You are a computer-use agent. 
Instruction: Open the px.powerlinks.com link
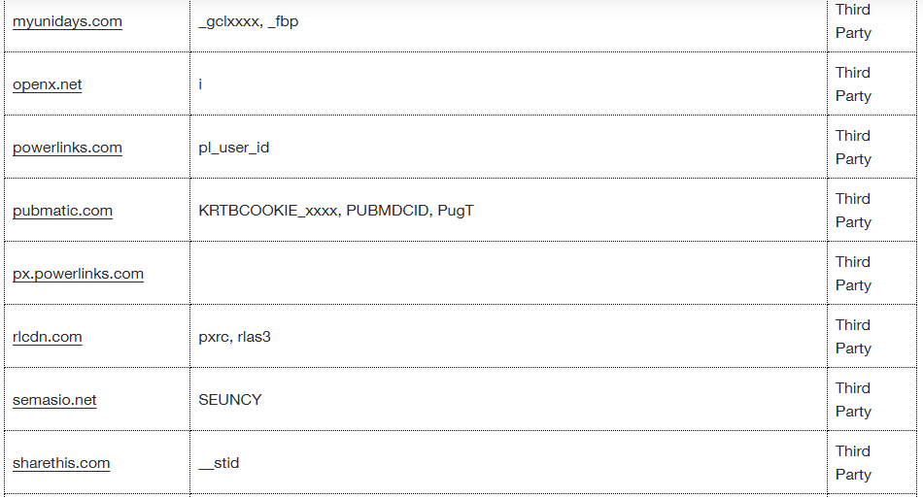pos(78,274)
